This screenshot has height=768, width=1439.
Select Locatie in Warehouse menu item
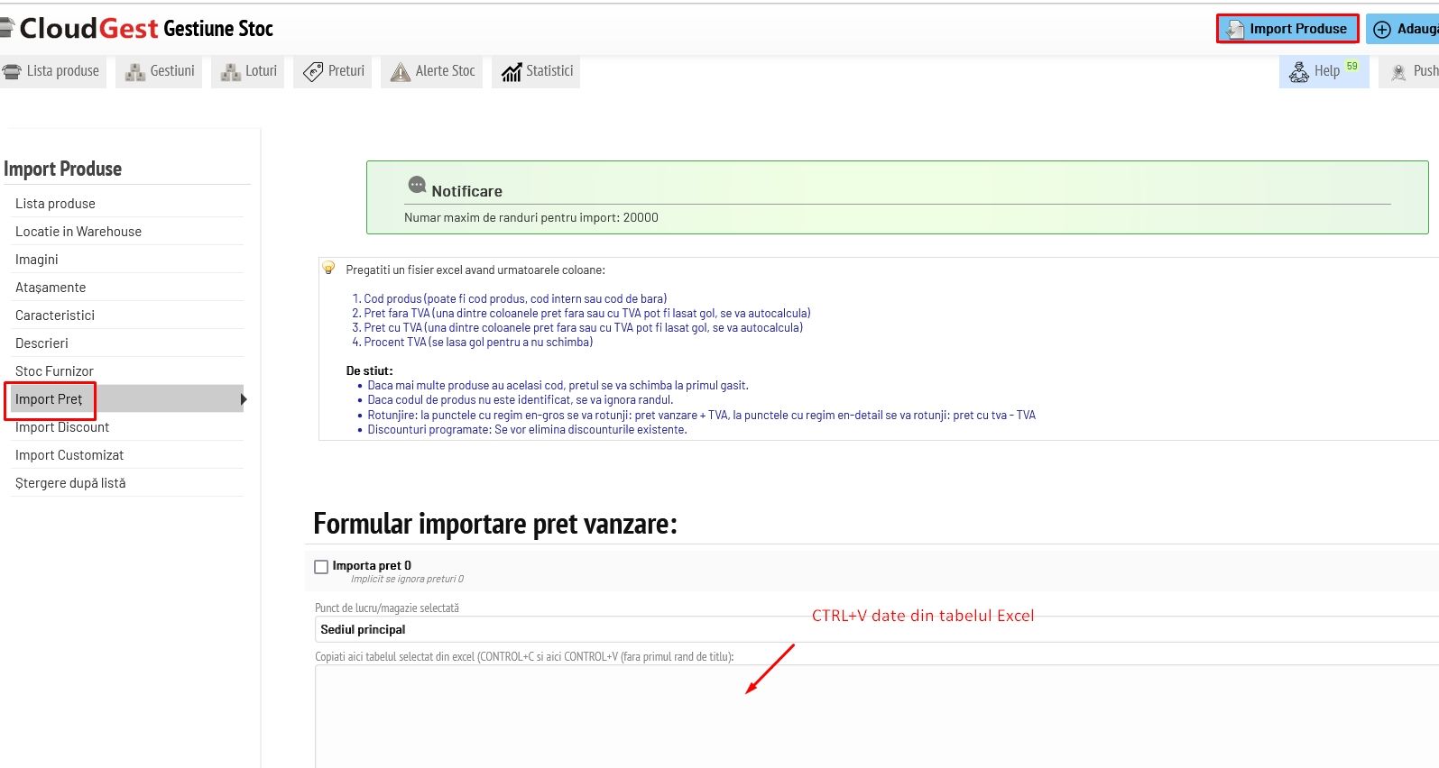78,232
